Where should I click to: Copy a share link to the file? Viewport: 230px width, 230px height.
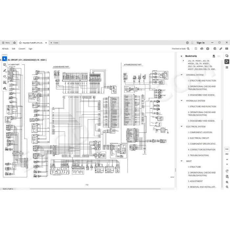[221, 49]
